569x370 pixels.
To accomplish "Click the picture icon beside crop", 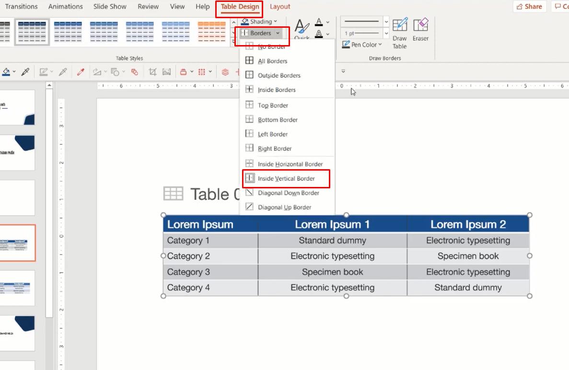I will coord(166,72).
